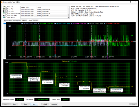139x107 pixels.
Task: Click the CPU chip icon beside Stress CPU
Action: point(4,7)
